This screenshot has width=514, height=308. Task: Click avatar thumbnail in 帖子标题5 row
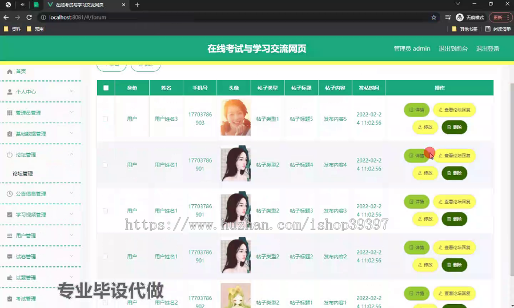point(235,117)
